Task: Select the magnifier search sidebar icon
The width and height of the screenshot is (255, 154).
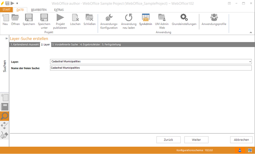Action: [x=5, y=116]
